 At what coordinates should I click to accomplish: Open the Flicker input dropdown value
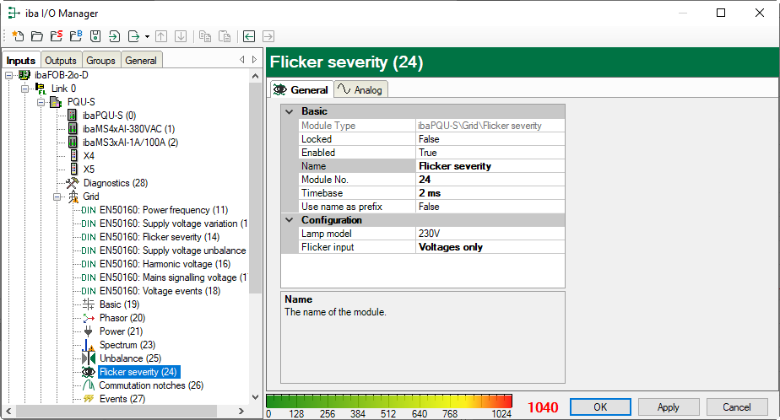(489, 247)
